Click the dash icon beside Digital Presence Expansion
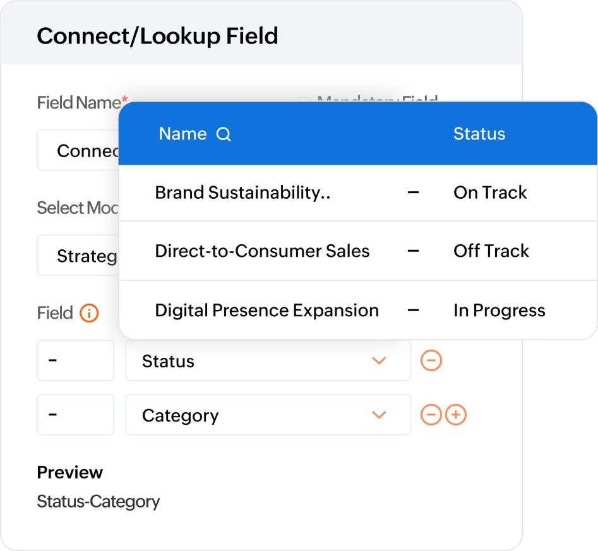 (414, 310)
